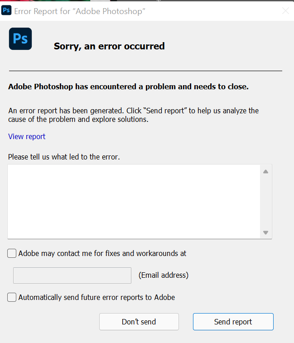This screenshot has height=343, width=294.
Task: Click the "Sorry, an error occurred" heading
Action: pyautogui.click(x=109, y=46)
